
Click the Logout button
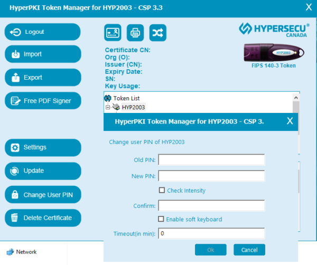(x=42, y=32)
